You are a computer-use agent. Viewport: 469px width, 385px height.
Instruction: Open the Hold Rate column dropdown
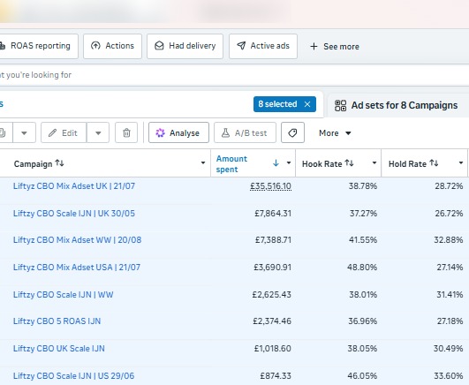[461, 162]
